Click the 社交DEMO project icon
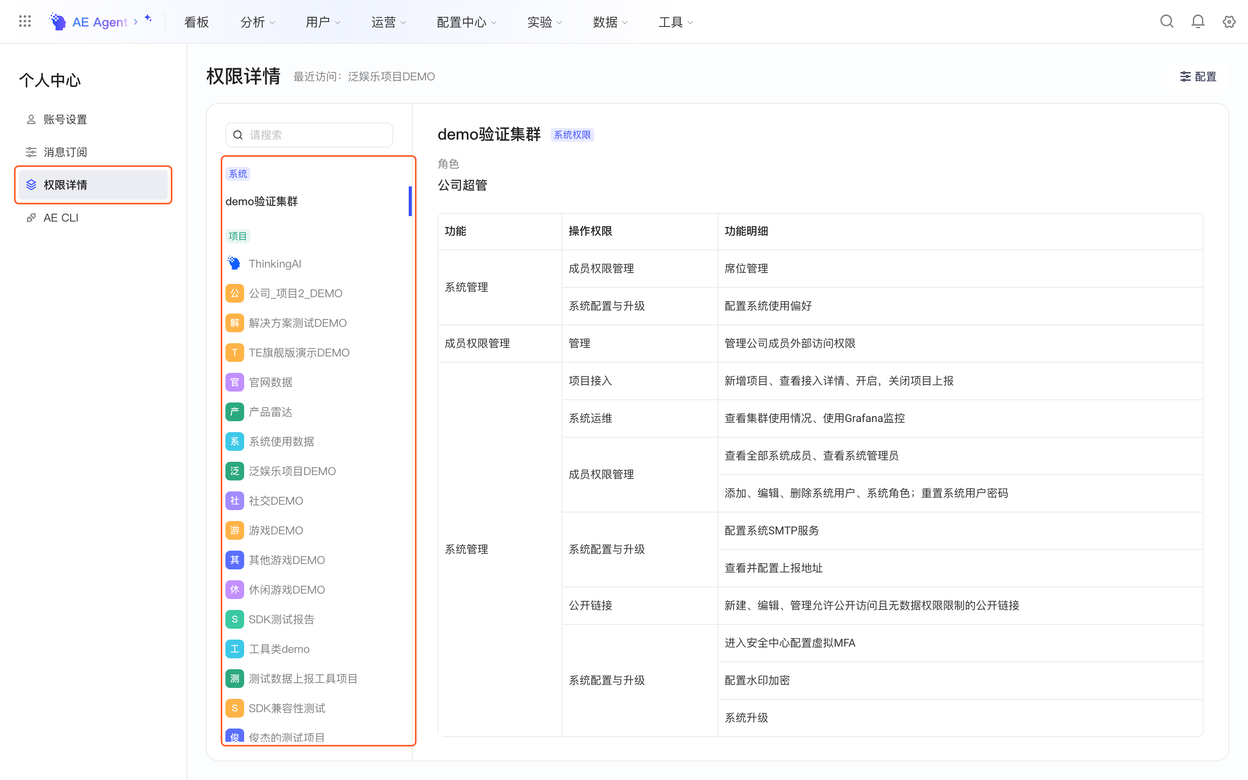This screenshot has width=1248, height=780. (235, 501)
